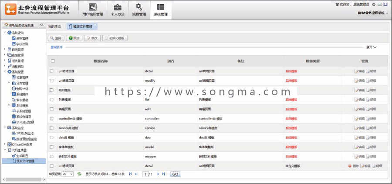
Task: Click the GO pagination button
Action: 175,174
